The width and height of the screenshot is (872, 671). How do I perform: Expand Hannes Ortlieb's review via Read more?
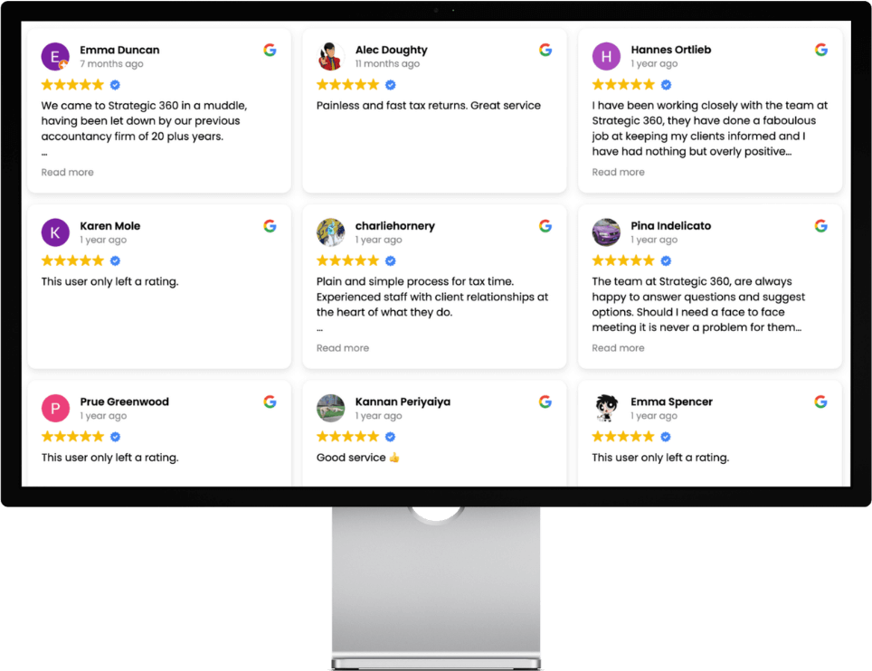pos(618,173)
